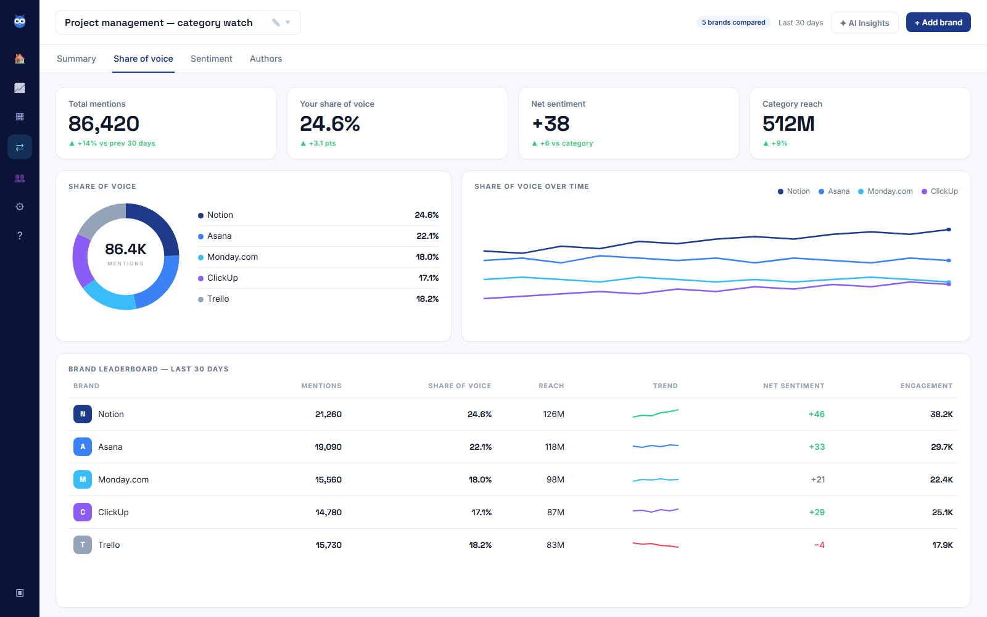
Task: Click the +14% vs prev 30 days indicator
Action: 112,143
